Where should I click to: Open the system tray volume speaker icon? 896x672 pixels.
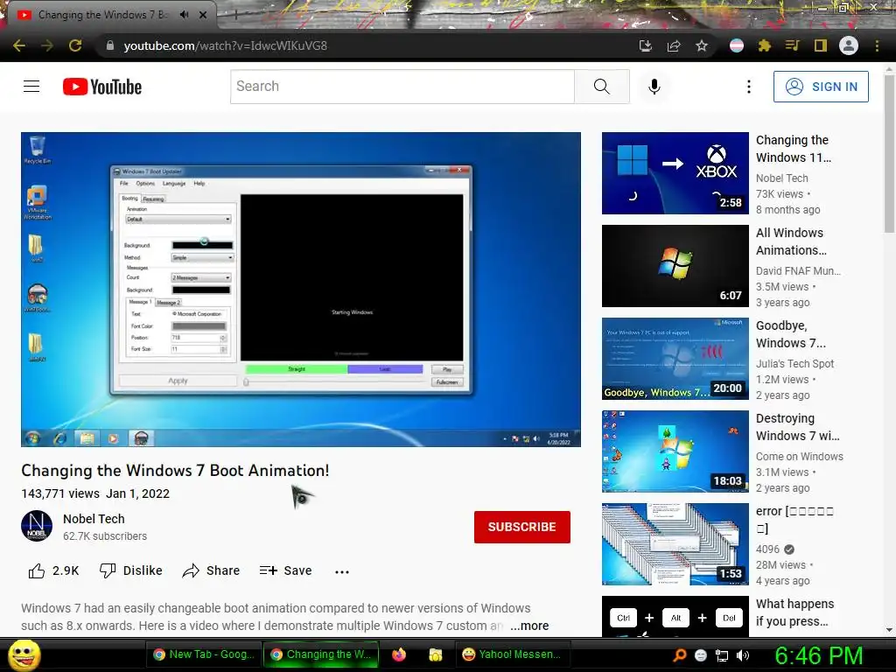(743, 655)
